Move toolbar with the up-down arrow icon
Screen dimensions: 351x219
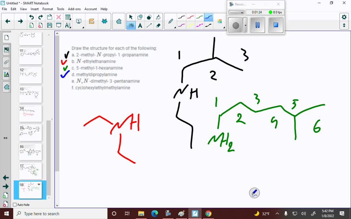(x=344, y=25)
